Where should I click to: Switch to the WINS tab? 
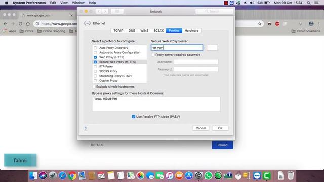pos(144,31)
